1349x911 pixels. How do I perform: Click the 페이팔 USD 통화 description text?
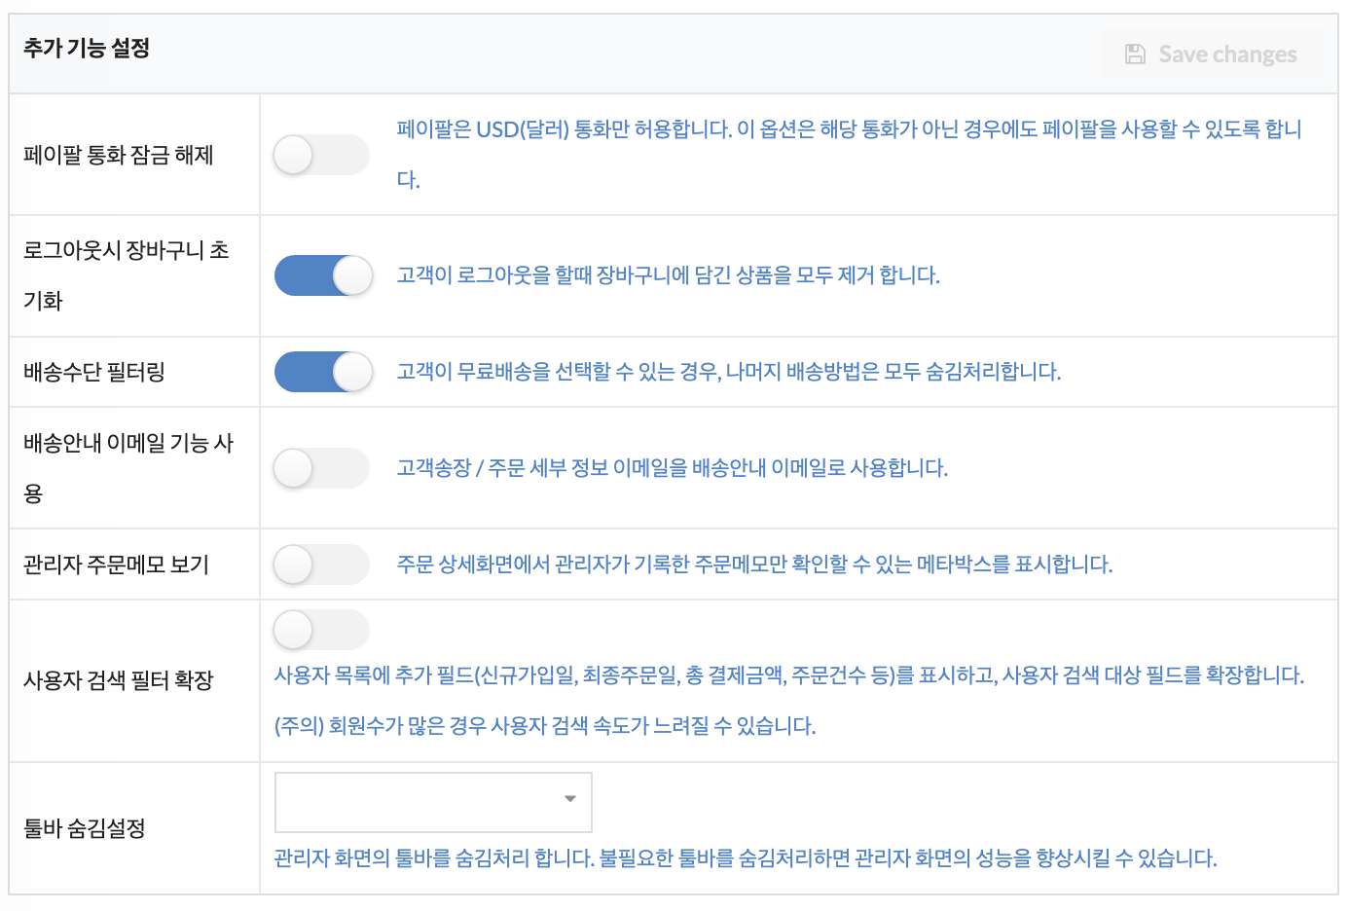click(849, 154)
